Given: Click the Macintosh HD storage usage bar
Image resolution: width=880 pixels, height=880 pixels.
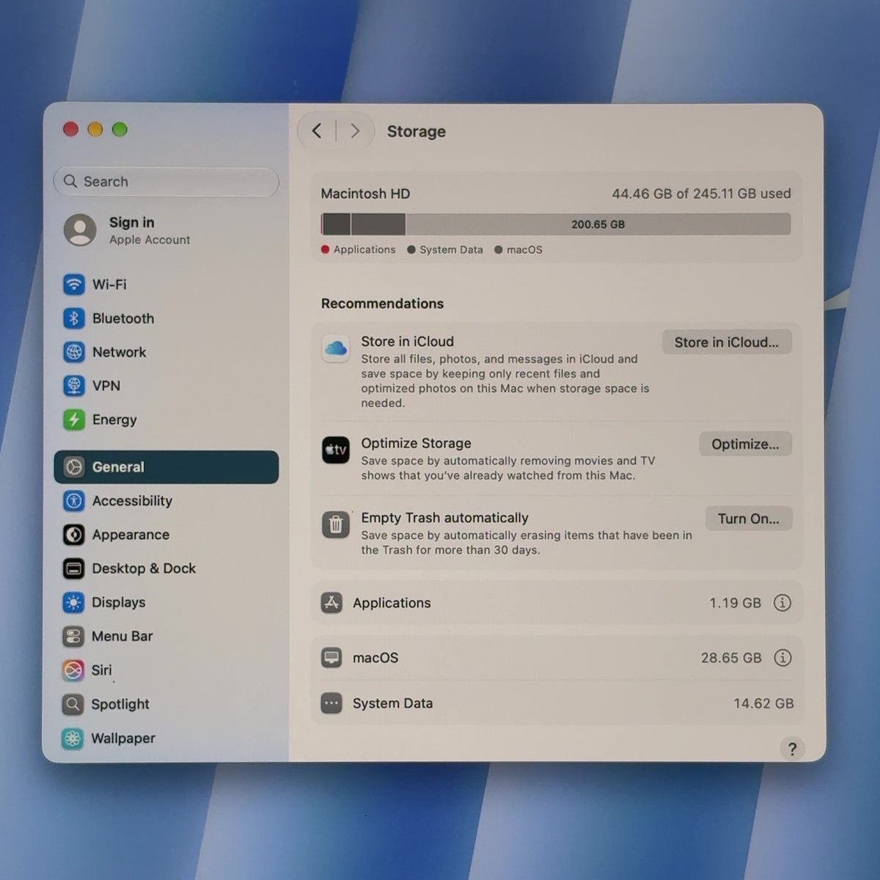Looking at the screenshot, I should tap(556, 224).
